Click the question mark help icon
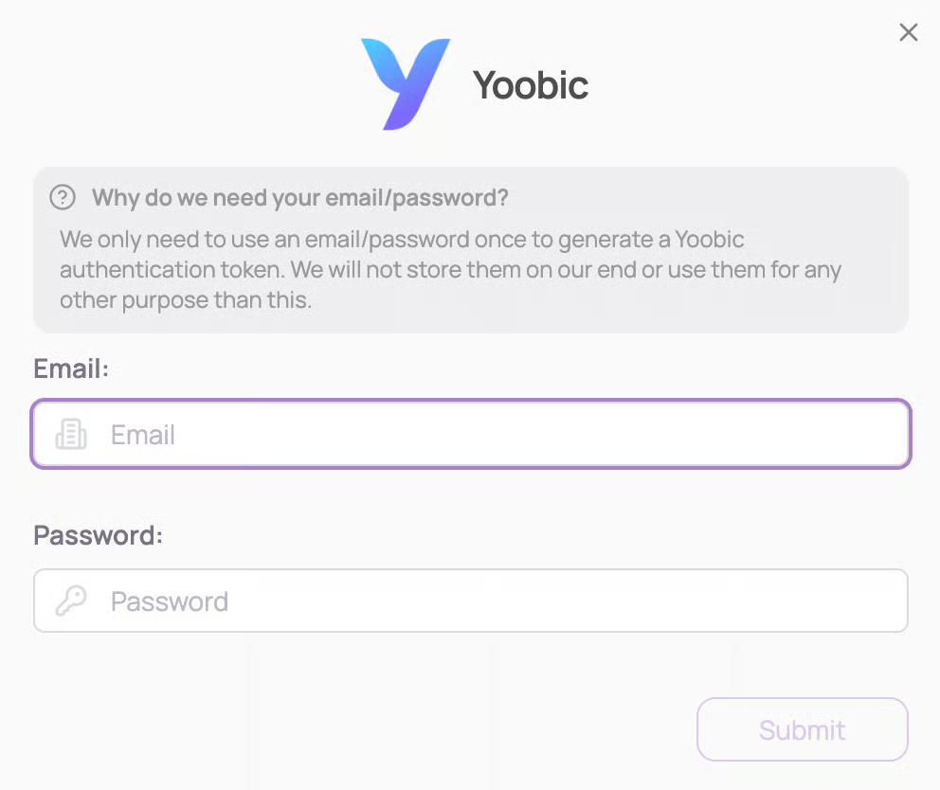The image size is (940, 790). pyautogui.click(x=63, y=198)
